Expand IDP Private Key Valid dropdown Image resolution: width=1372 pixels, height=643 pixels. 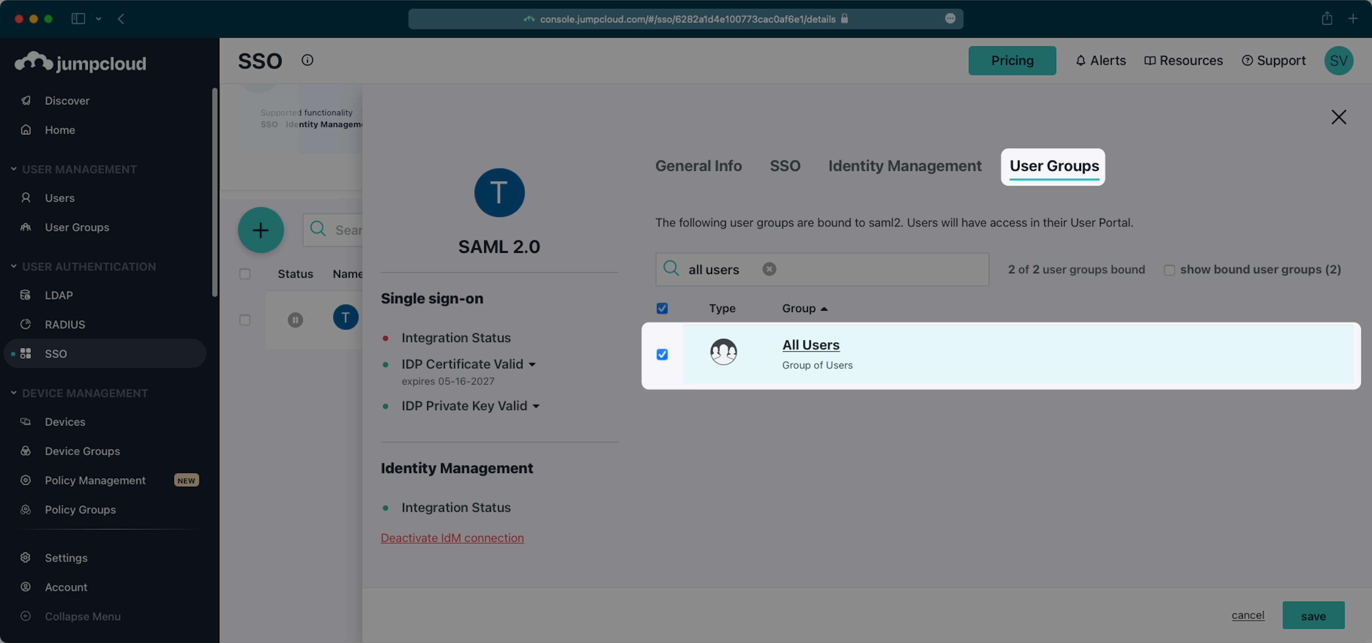(x=536, y=406)
